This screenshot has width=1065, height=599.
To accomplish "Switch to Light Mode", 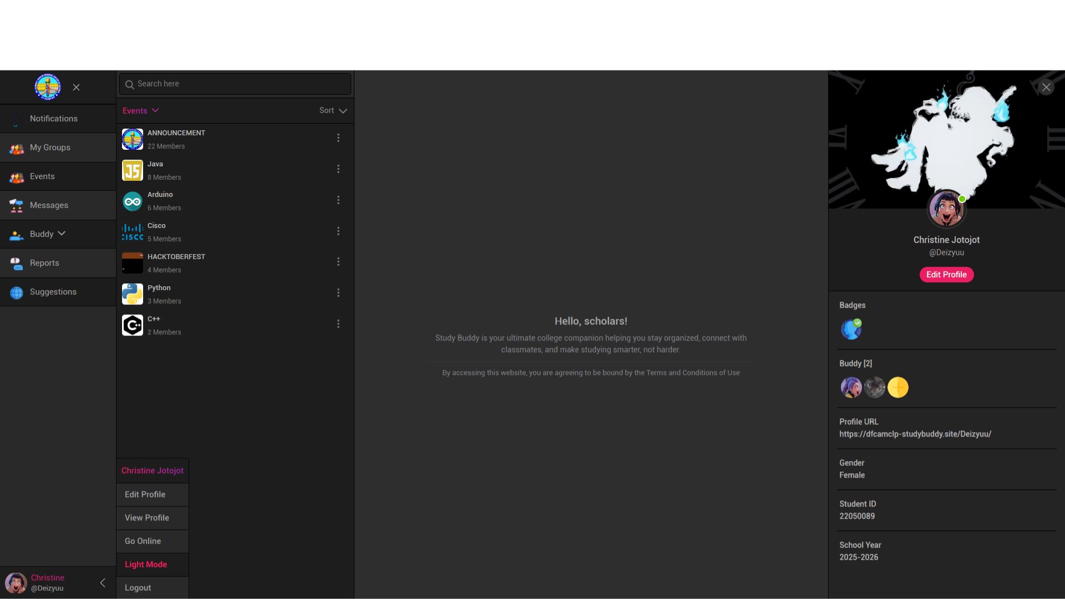I will pyautogui.click(x=146, y=565).
